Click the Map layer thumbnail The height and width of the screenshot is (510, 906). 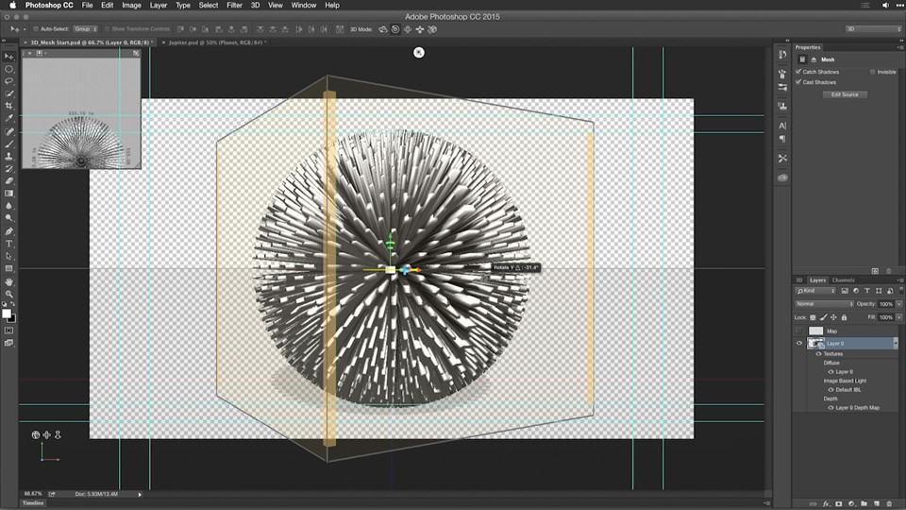[x=815, y=331]
